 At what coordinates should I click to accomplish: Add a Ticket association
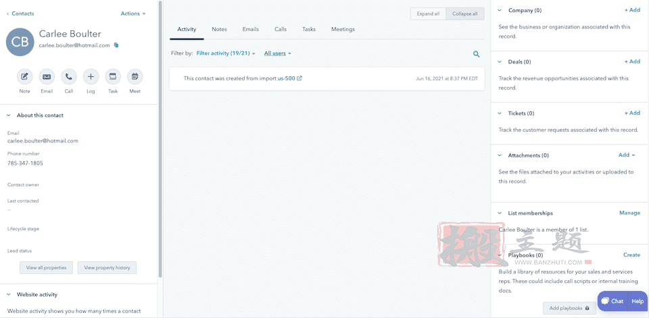632,113
